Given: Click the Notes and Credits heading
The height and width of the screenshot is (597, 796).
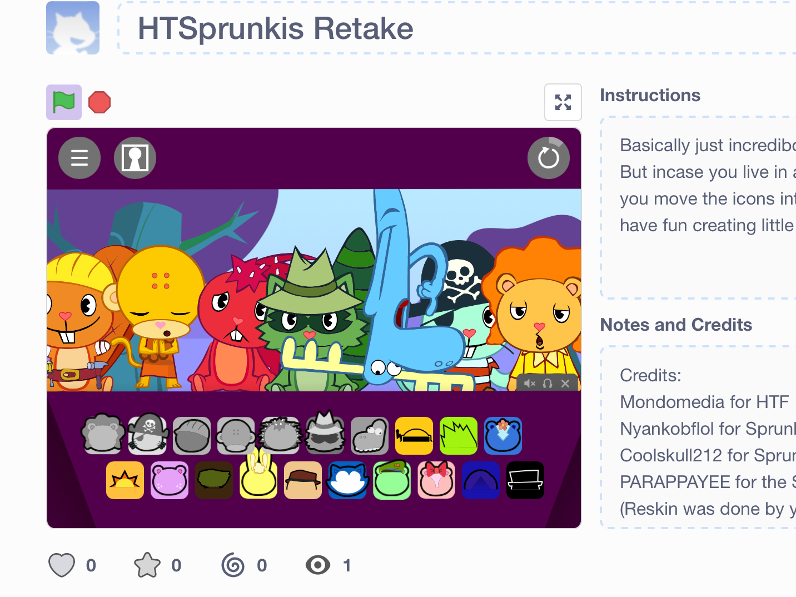Looking at the screenshot, I should pyautogui.click(x=676, y=325).
